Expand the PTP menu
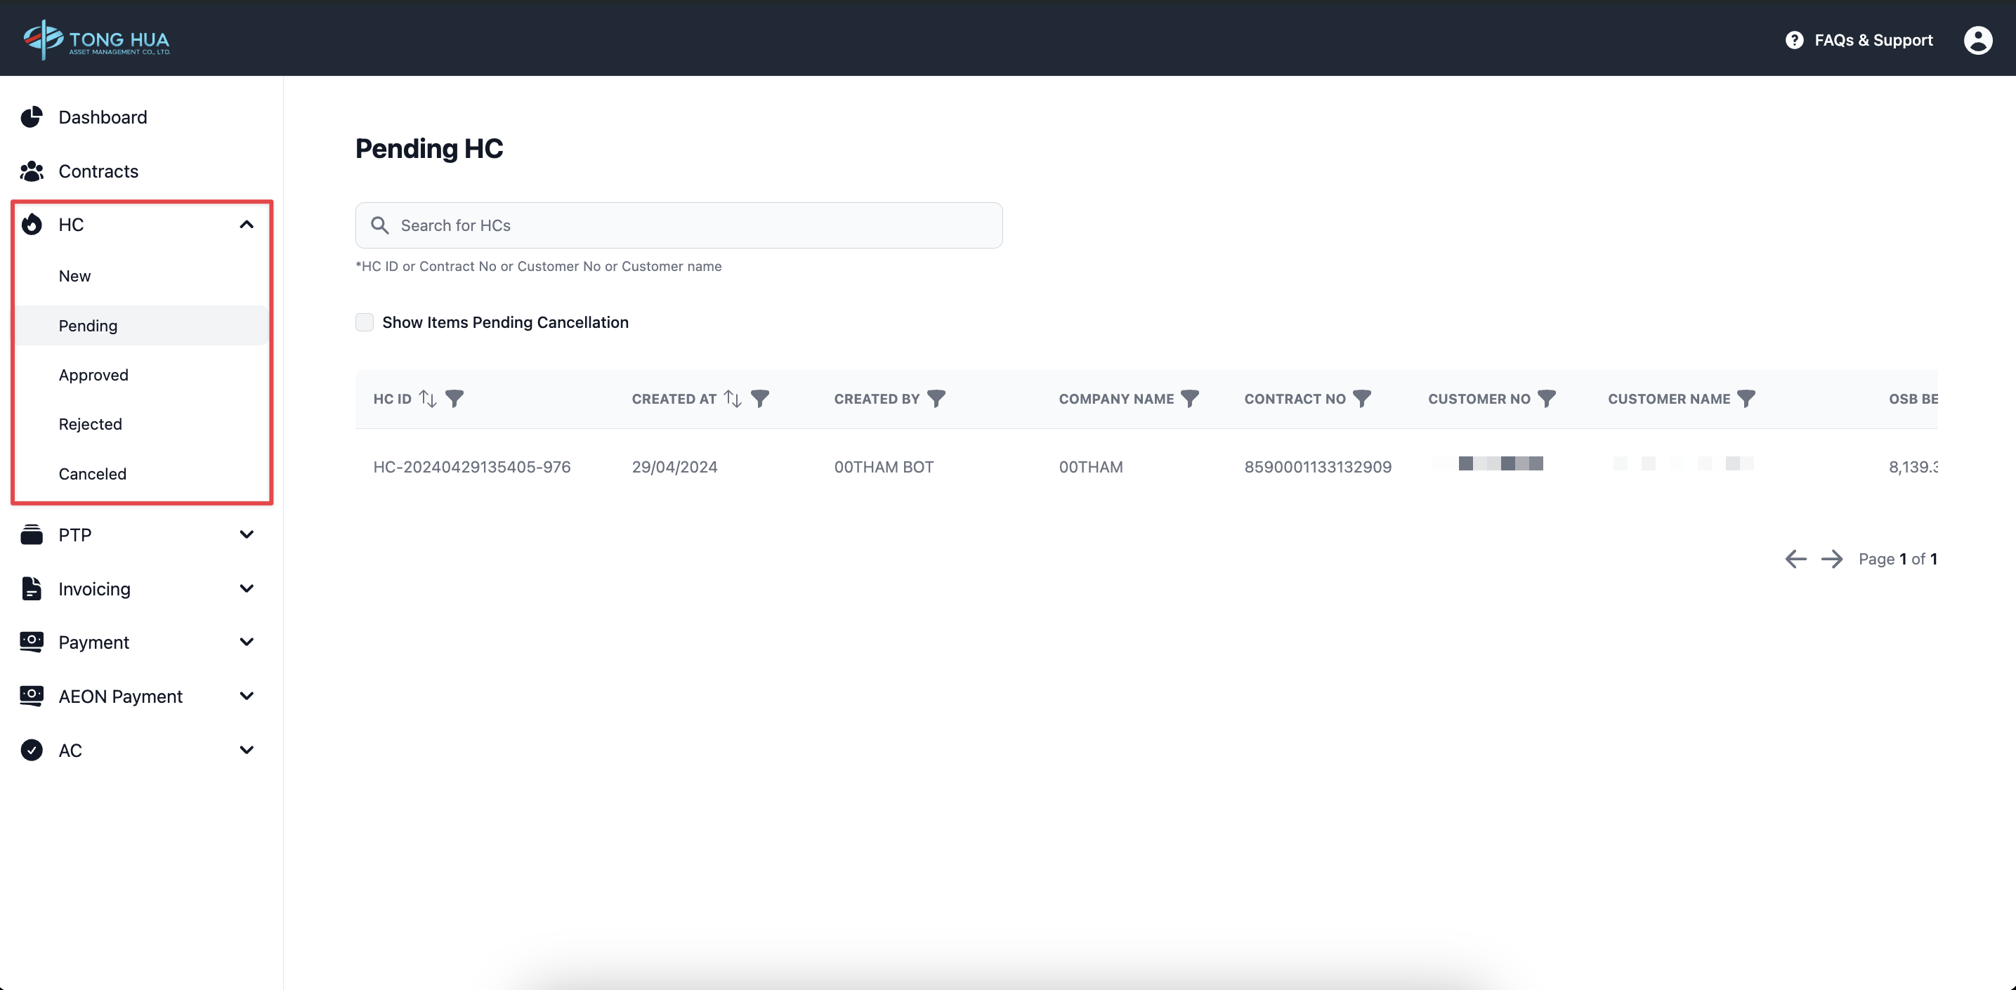This screenshot has height=990, width=2016. click(247, 535)
